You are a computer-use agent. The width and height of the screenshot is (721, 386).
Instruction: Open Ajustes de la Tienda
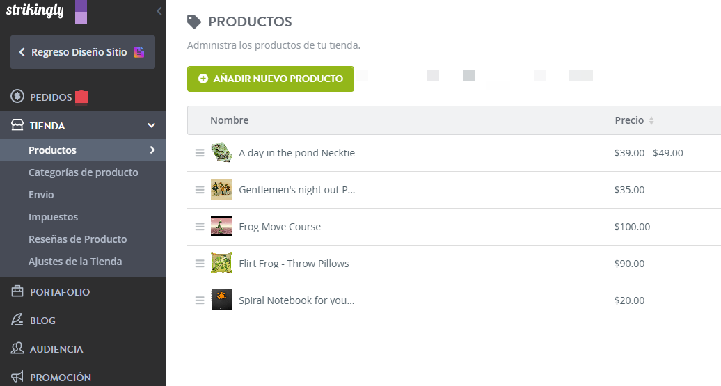point(75,262)
